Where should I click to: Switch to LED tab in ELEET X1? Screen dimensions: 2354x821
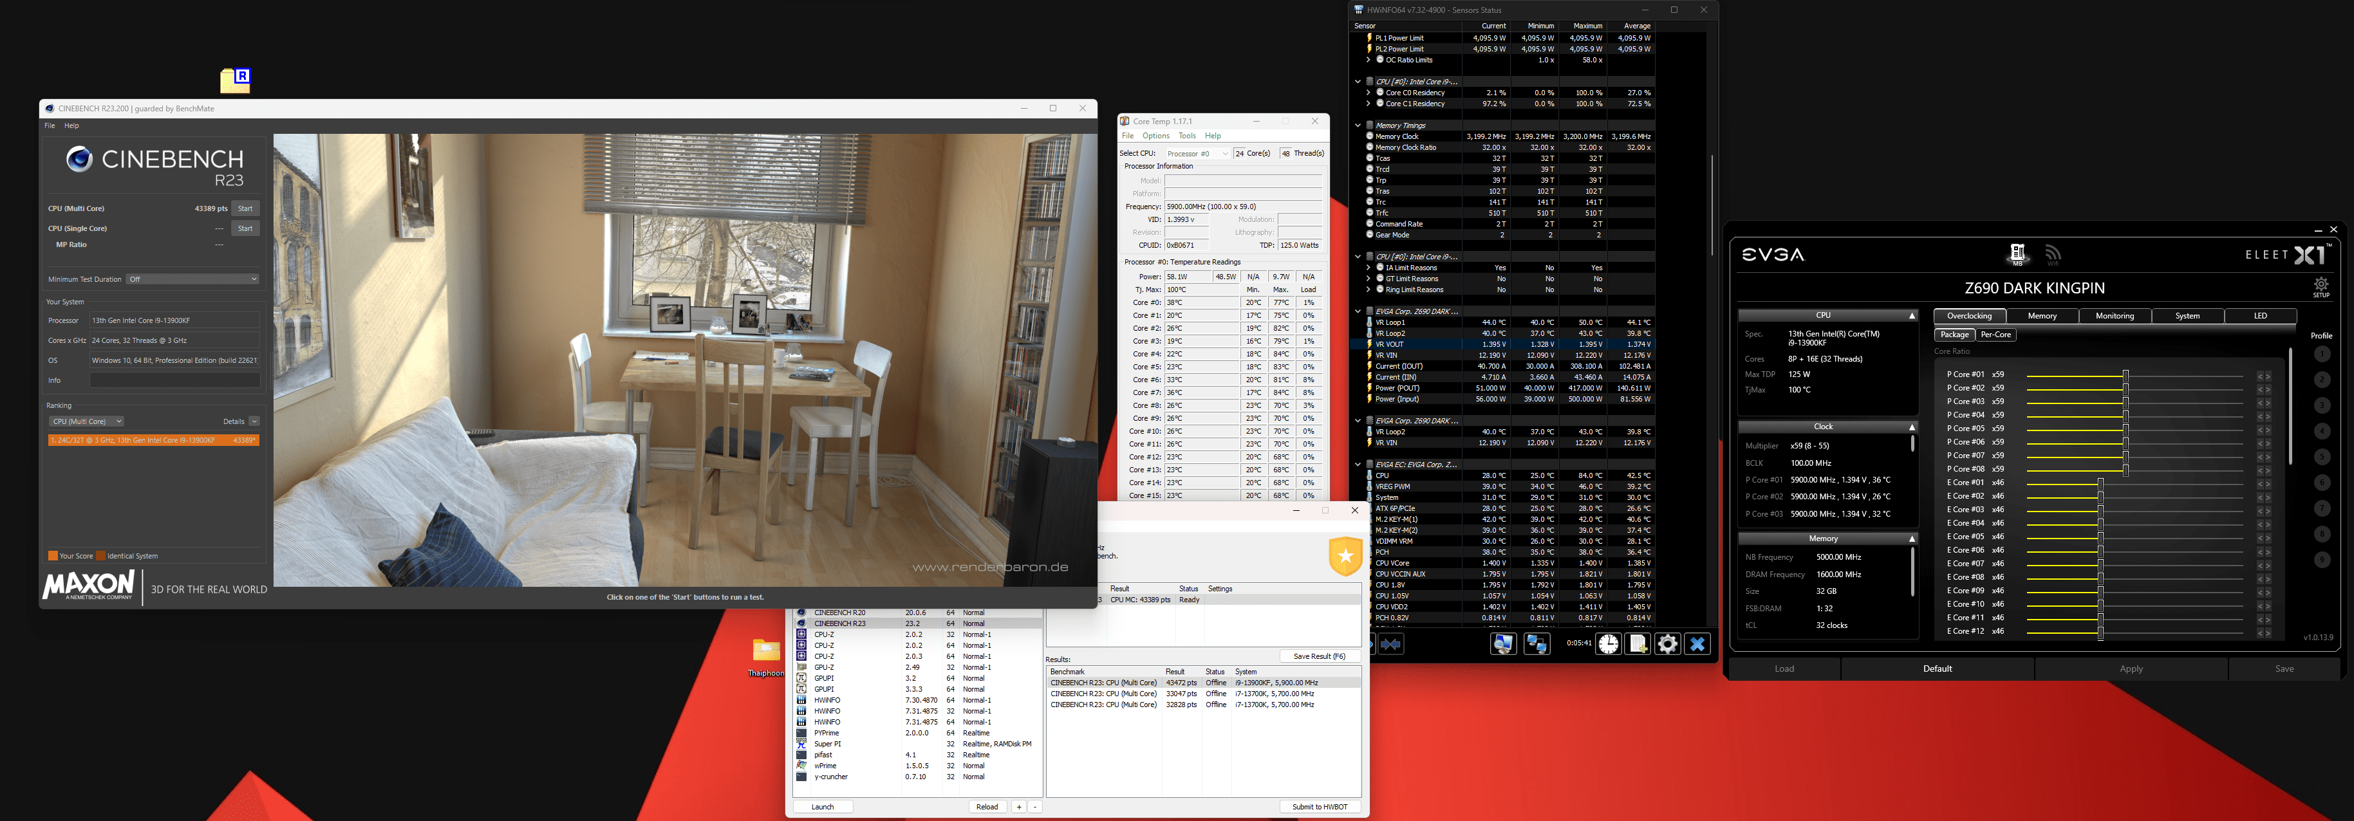pos(2260,316)
